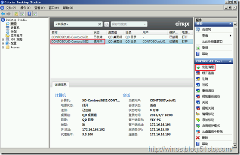Screen dimensions: 240x155
Task: Click 挂起 action
Action: 205,85
